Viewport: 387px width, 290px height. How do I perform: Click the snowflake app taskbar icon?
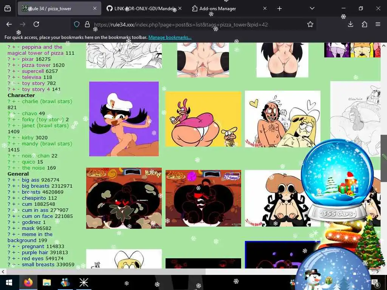84,282
